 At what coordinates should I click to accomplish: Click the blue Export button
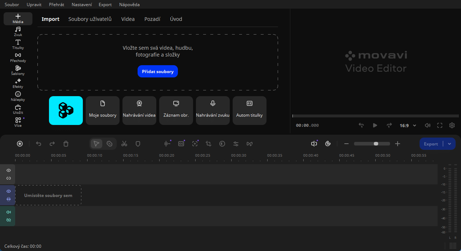pyautogui.click(x=431, y=144)
